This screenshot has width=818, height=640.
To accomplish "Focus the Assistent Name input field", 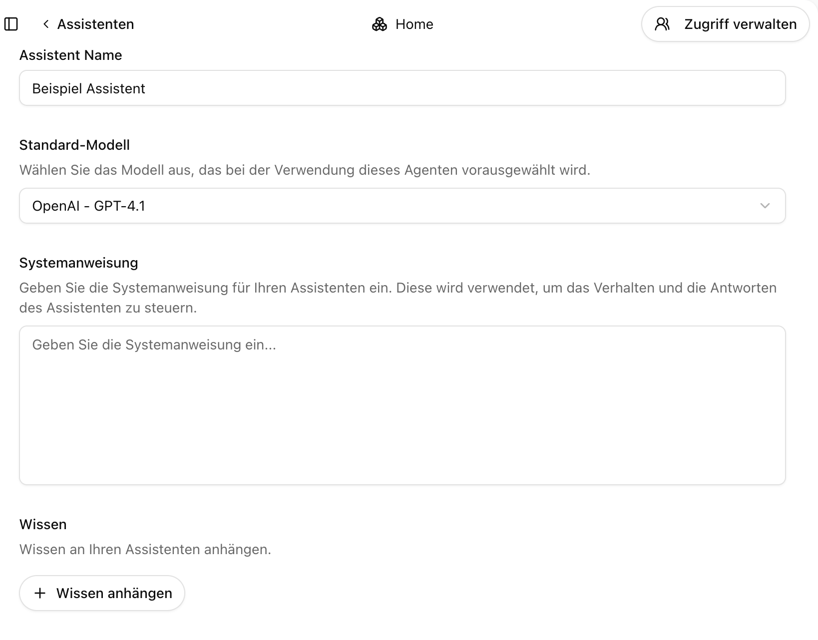I will (x=403, y=88).
